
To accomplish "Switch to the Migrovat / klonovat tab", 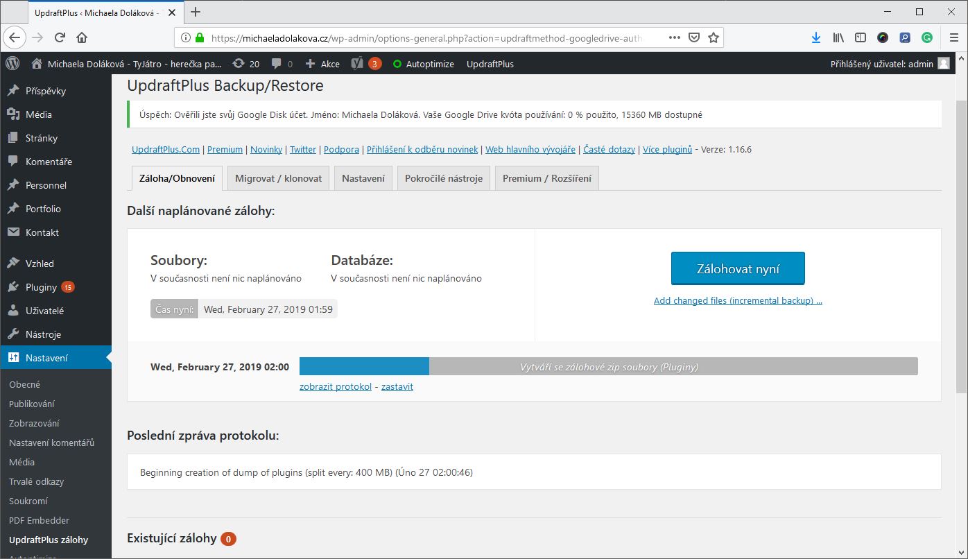I will pos(278,178).
